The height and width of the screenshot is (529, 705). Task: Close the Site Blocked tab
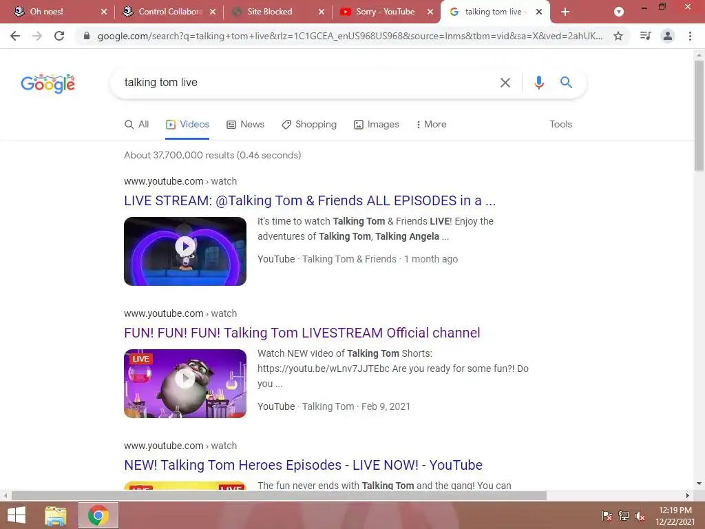[322, 12]
